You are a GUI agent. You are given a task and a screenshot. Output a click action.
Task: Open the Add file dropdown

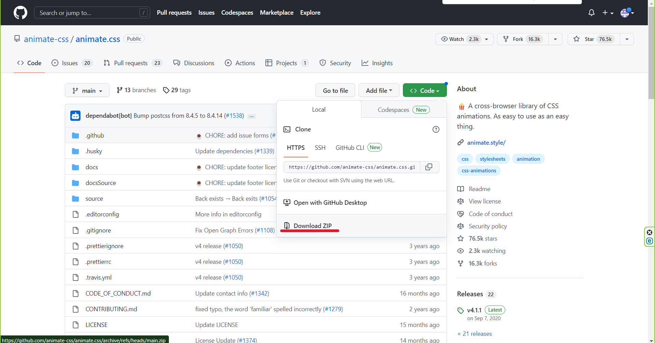click(379, 90)
